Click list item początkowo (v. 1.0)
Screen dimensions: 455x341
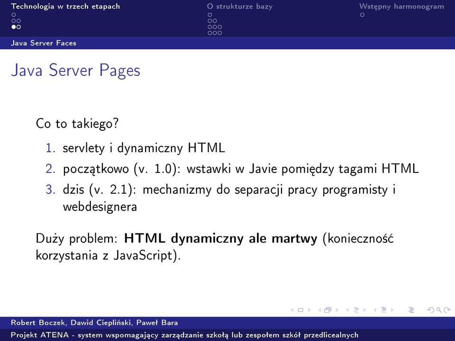click(241, 169)
